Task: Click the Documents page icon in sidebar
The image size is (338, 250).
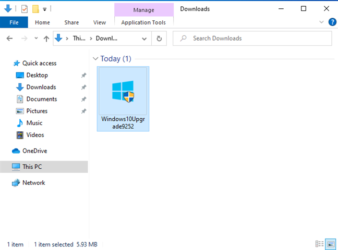Action: (20, 99)
